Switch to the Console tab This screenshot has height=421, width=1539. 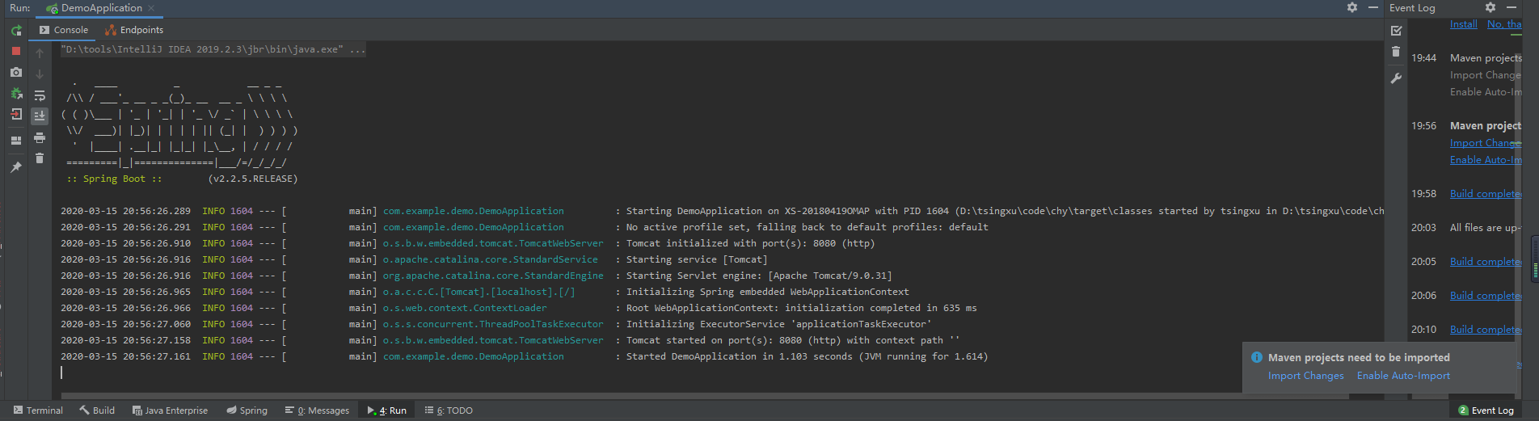click(64, 30)
